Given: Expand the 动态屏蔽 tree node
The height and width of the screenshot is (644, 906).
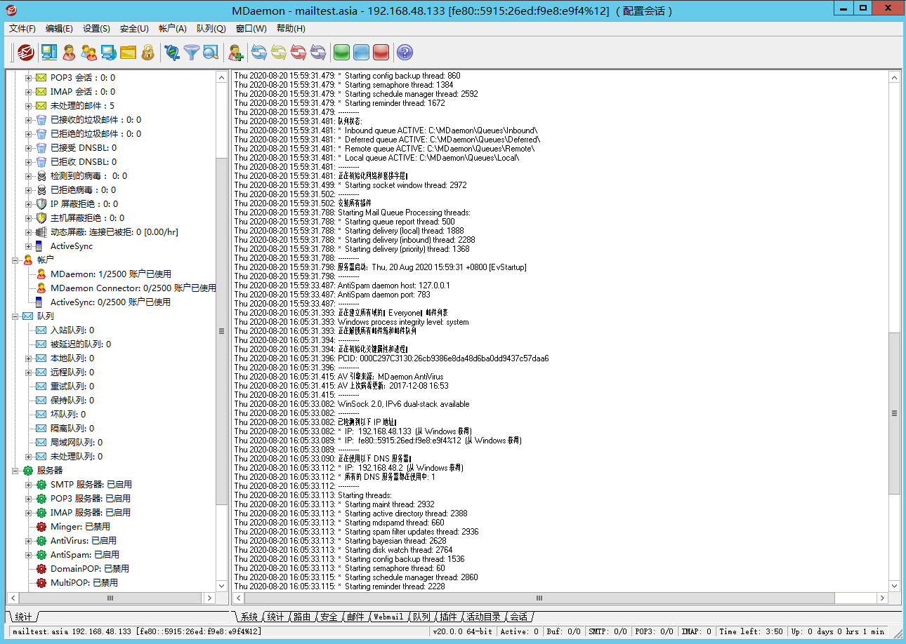Looking at the screenshot, I should (29, 232).
